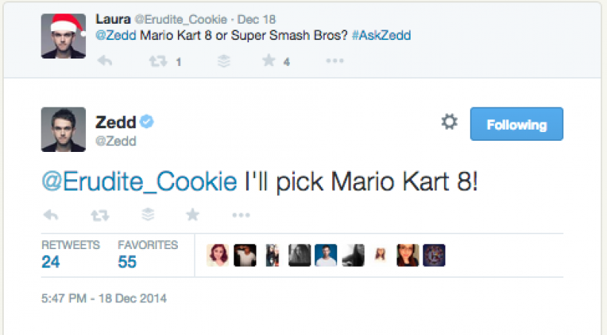Screen dimensions: 607x335
Task: Retweet Zedd's Mario Kart 8 tweet
Action: 99,215
